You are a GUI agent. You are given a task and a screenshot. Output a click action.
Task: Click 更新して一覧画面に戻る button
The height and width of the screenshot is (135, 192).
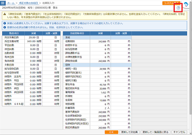point(156,132)
